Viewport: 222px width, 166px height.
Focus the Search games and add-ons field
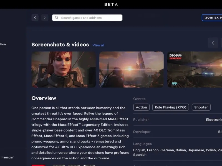tap(87, 18)
